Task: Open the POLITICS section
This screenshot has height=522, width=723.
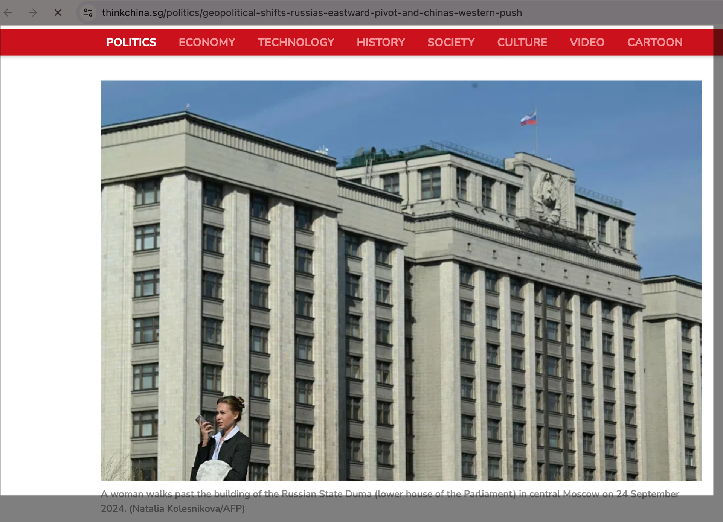Action: (131, 42)
